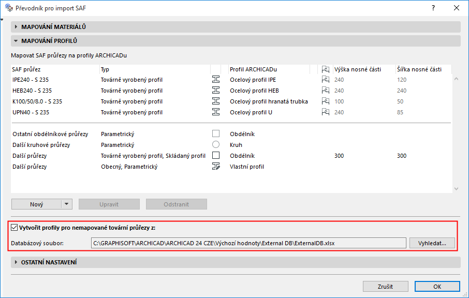Select Další kruhové průřezy row

(231, 145)
